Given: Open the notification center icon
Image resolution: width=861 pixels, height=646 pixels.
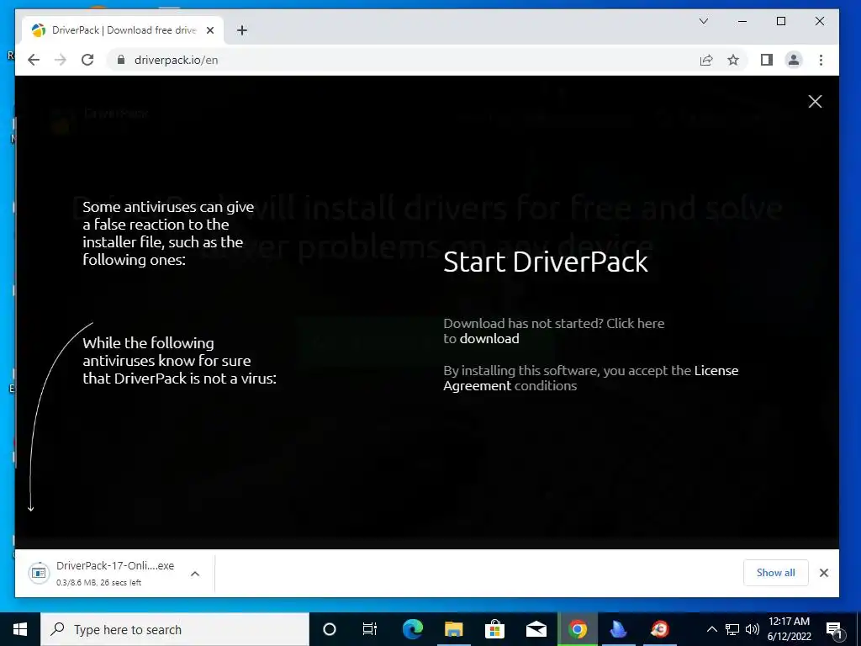Looking at the screenshot, I should pos(834,629).
